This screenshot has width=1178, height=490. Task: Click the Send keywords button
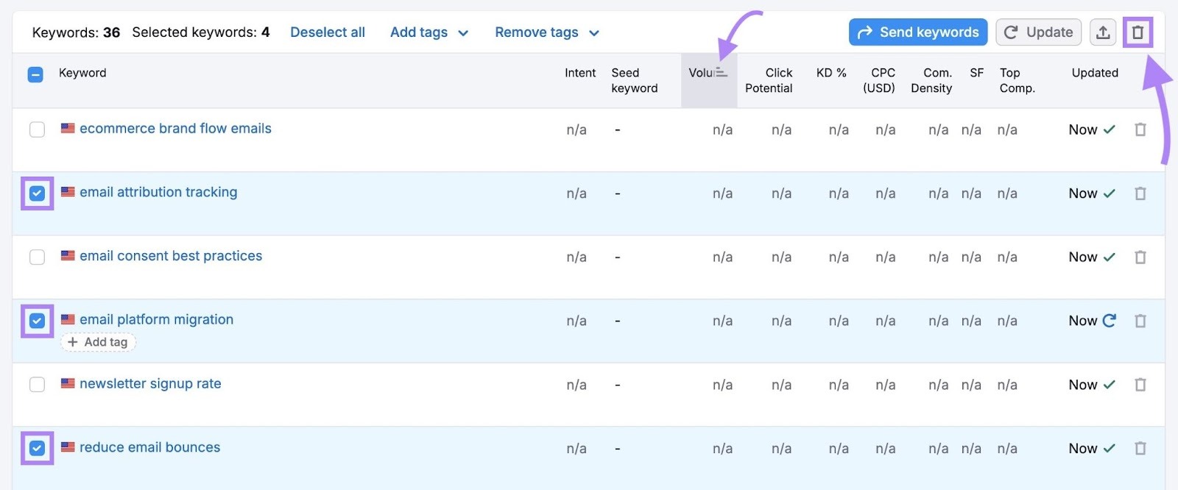click(x=917, y=32)
